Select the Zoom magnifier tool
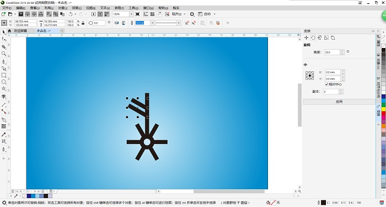Viewport: 386px width, 207px height. click(4, 54)
